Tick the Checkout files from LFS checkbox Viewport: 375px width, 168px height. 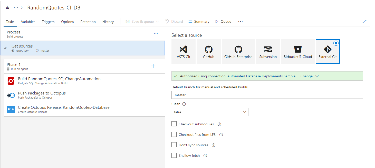[174, 135]
